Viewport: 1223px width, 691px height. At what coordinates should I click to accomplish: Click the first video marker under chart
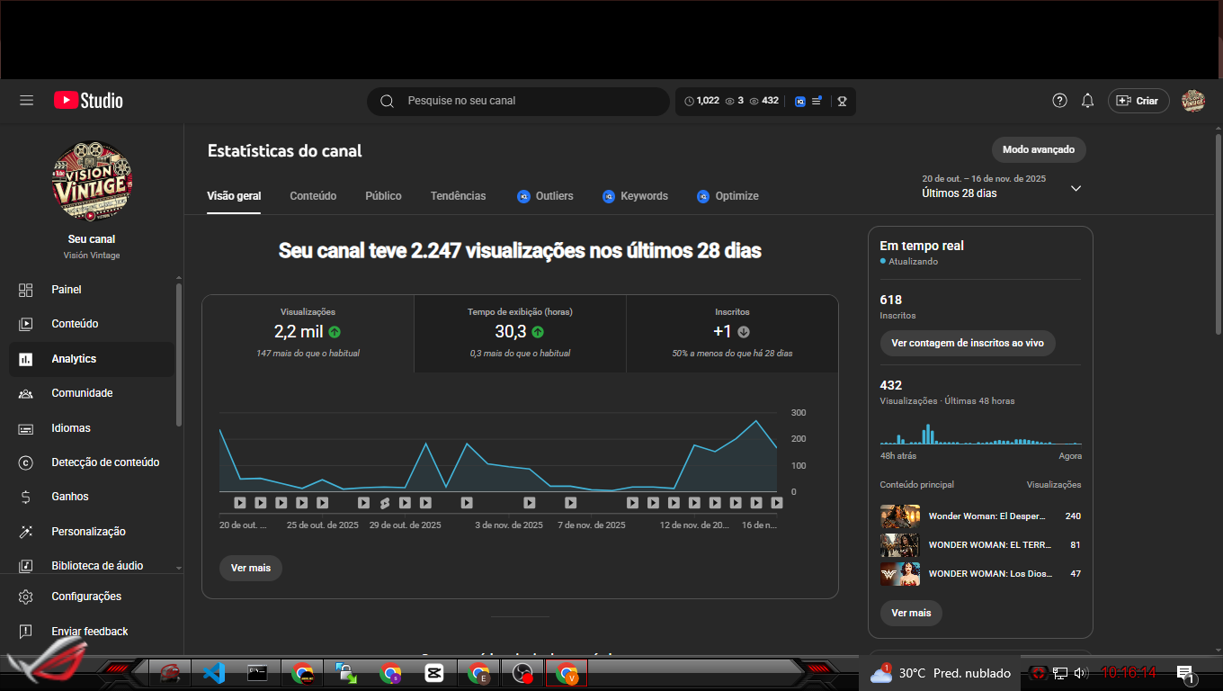coord(240,503)
